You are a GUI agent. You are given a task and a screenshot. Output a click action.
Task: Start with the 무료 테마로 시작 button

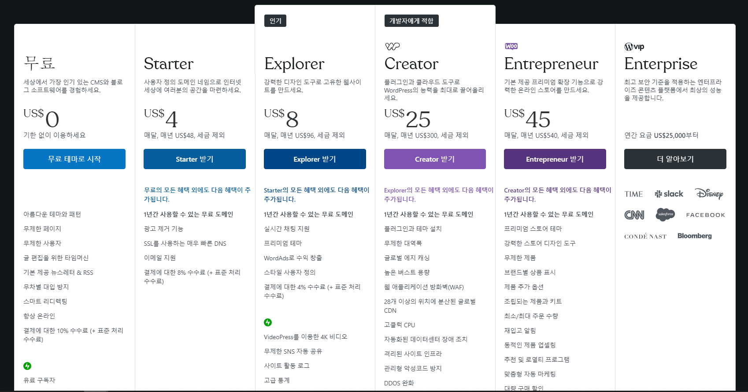pyautogui.click(x=74, y=159)
